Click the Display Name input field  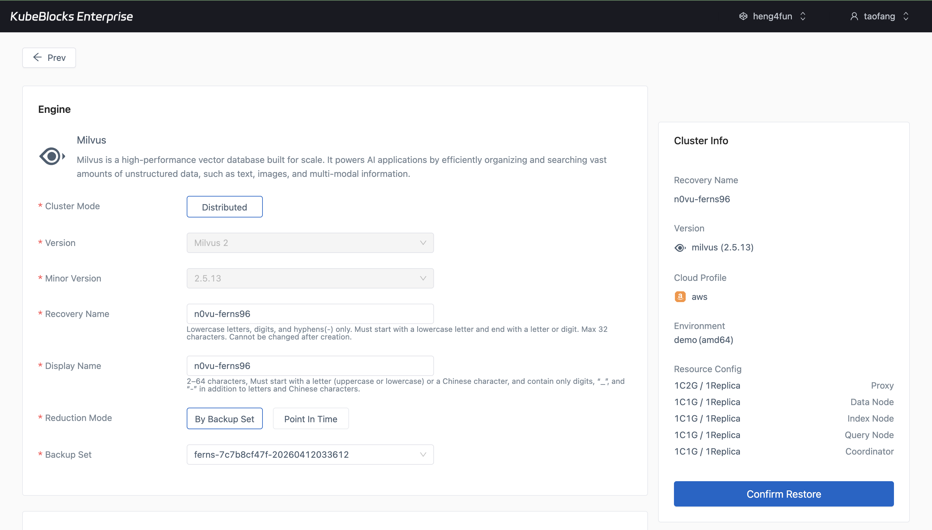point(310,365)
